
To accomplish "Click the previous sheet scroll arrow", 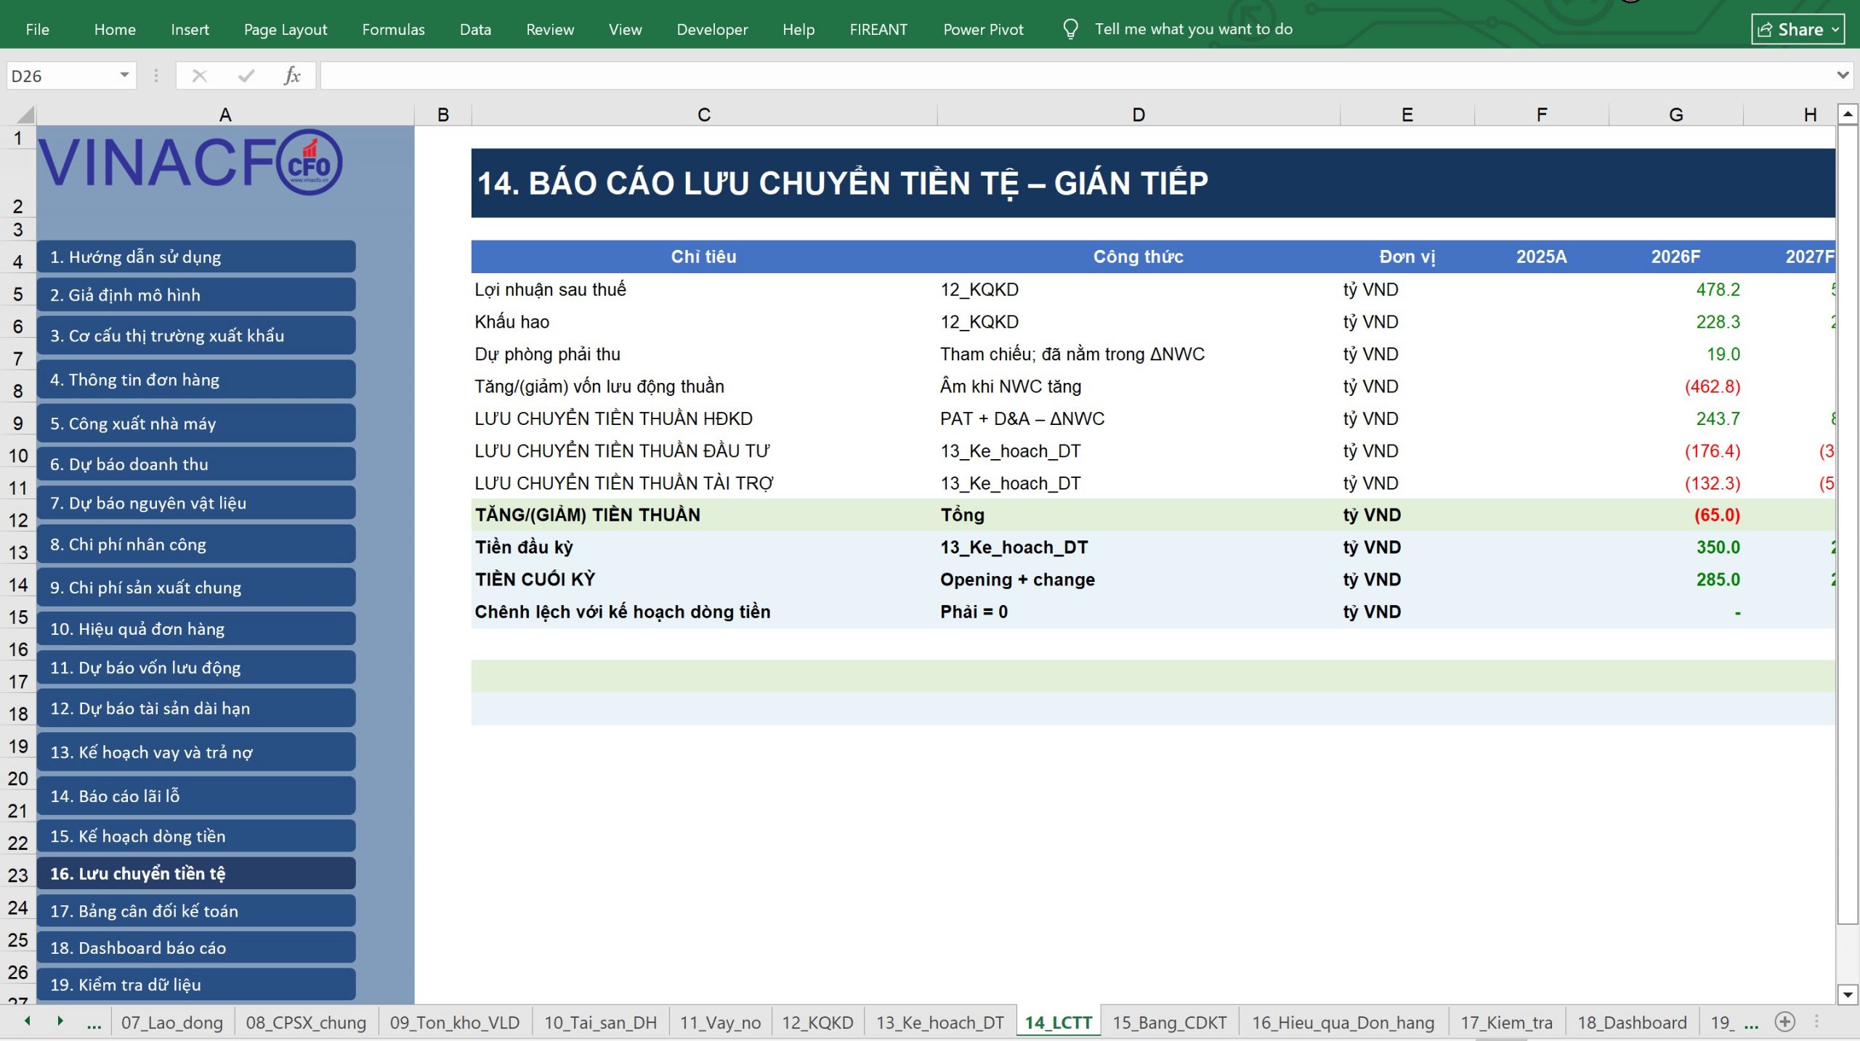I will 28,1021.
